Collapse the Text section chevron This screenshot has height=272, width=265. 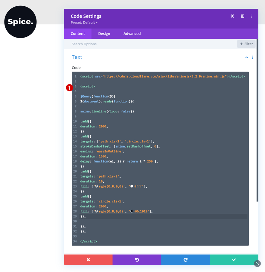tap(247, 57)
